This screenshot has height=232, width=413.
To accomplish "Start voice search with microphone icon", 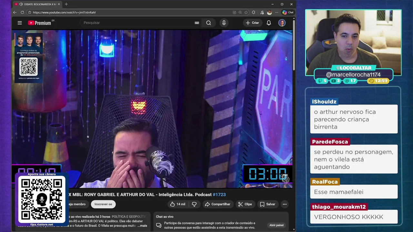I will point(224,23).
